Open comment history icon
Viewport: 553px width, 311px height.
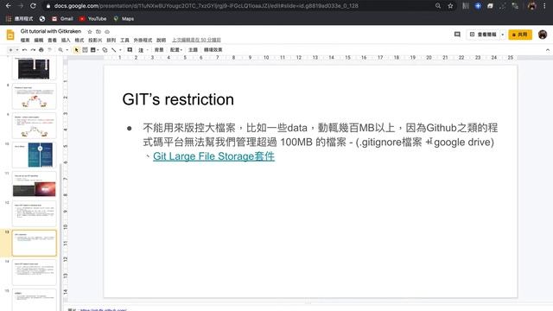(457, 35)
